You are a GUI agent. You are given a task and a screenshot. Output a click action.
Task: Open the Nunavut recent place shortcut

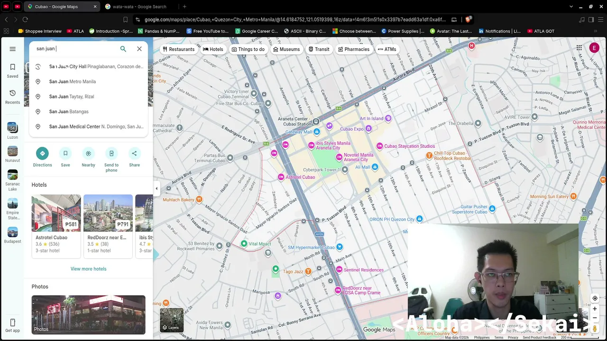(13, 154)
